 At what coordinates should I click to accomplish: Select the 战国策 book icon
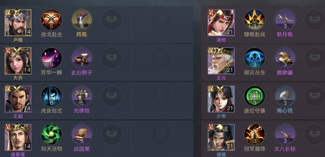(x=82, y=134)
